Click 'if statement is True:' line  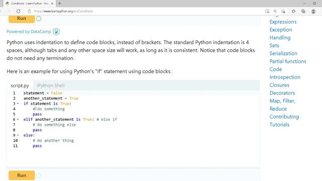47,104
